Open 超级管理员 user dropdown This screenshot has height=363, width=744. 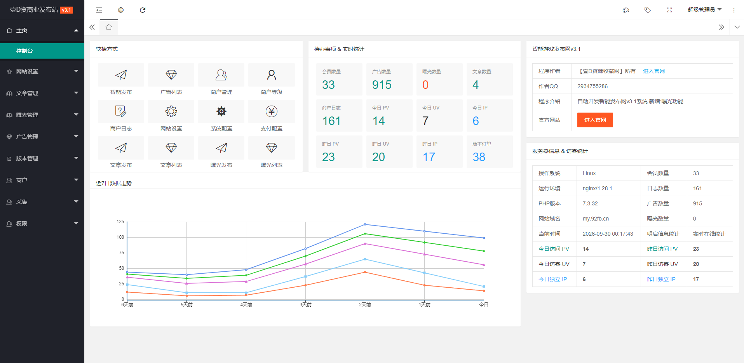tap(704, 10)
